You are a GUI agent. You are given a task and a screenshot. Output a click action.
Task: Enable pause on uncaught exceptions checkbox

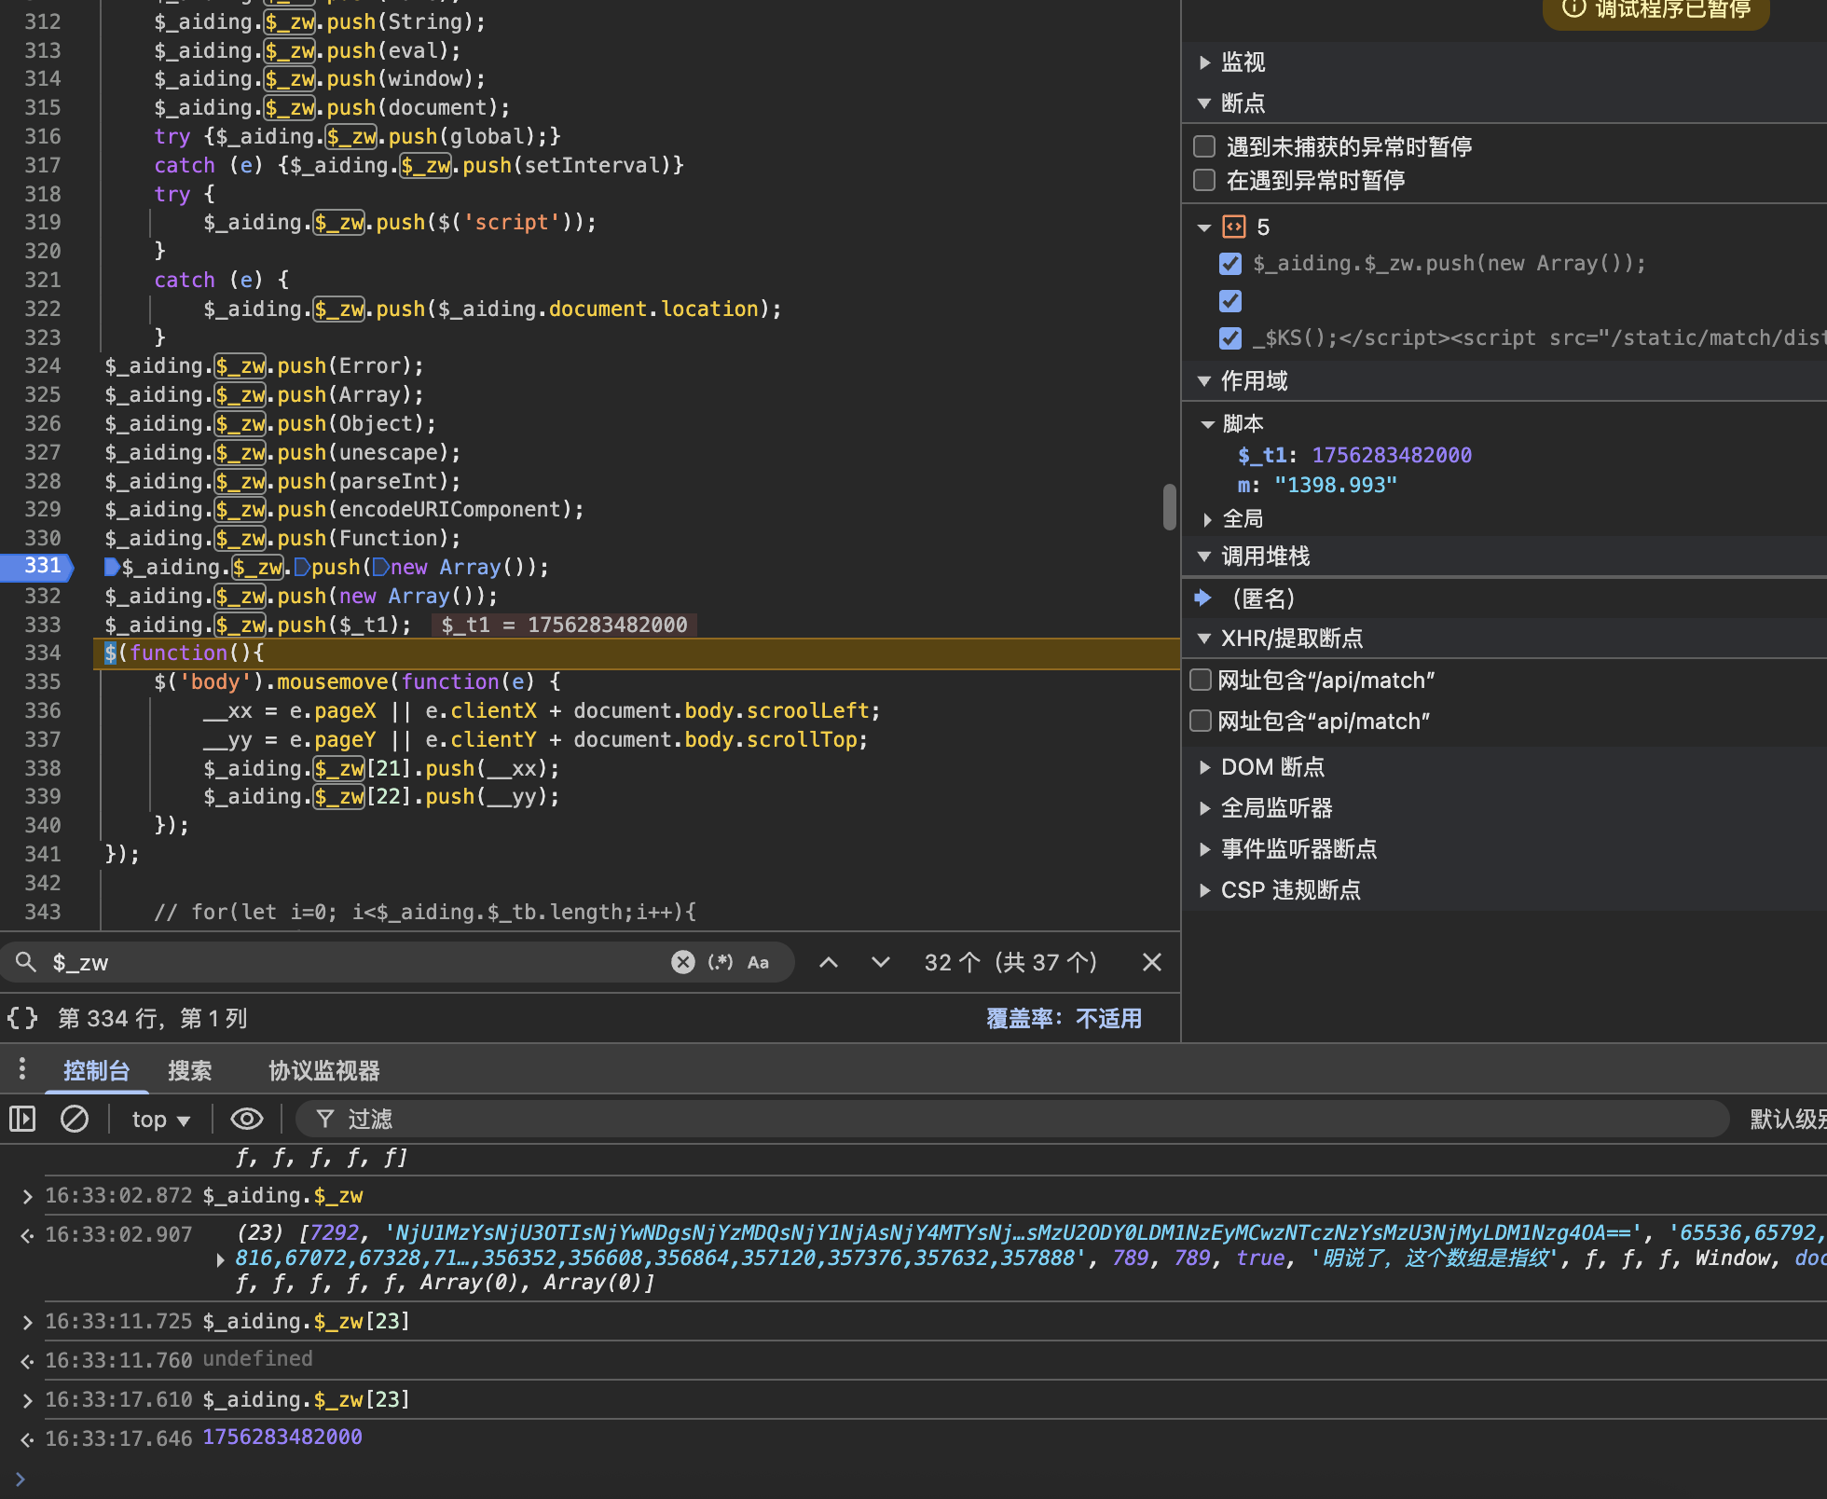(1204, 146)
